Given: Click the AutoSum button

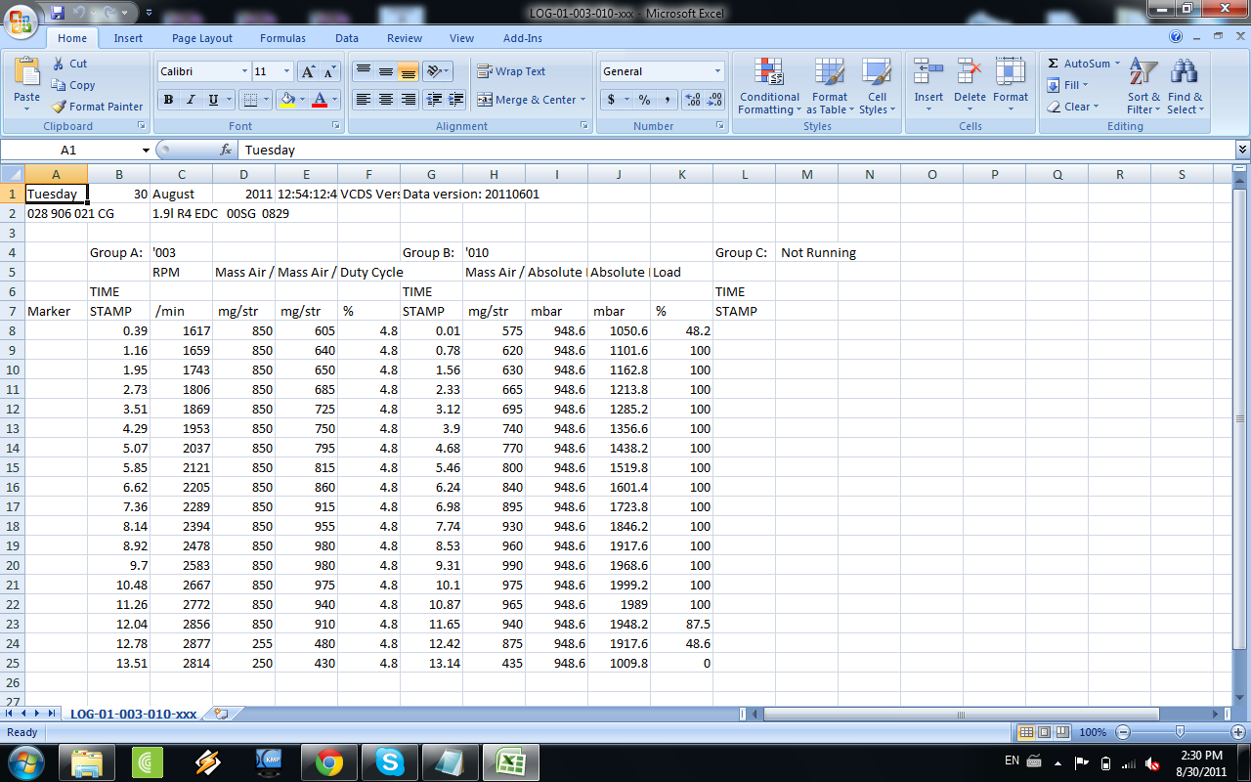Looking at the screenshot, I should (x=1083, y=64).
